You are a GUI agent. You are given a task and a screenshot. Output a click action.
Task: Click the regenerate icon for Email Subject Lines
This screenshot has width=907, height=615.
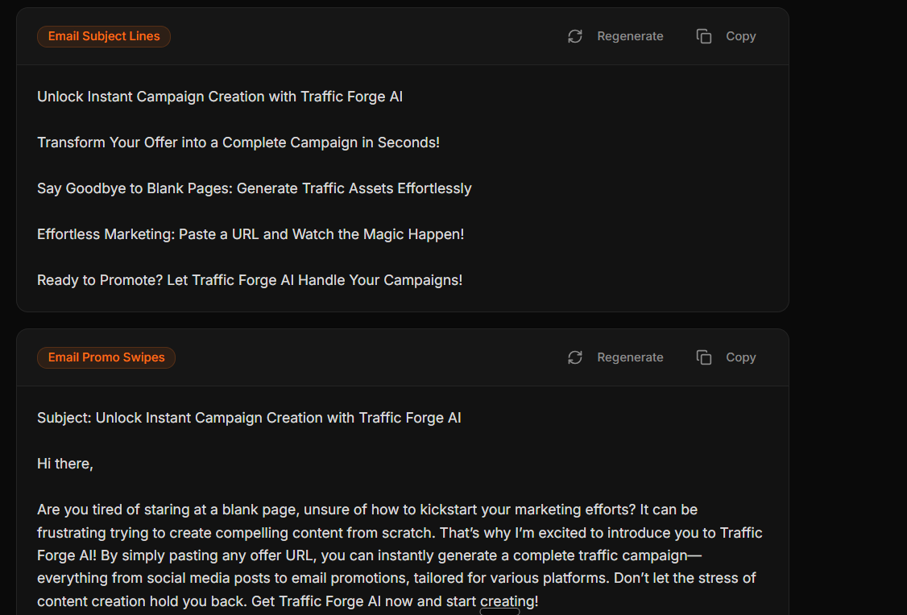click(575, 36)
